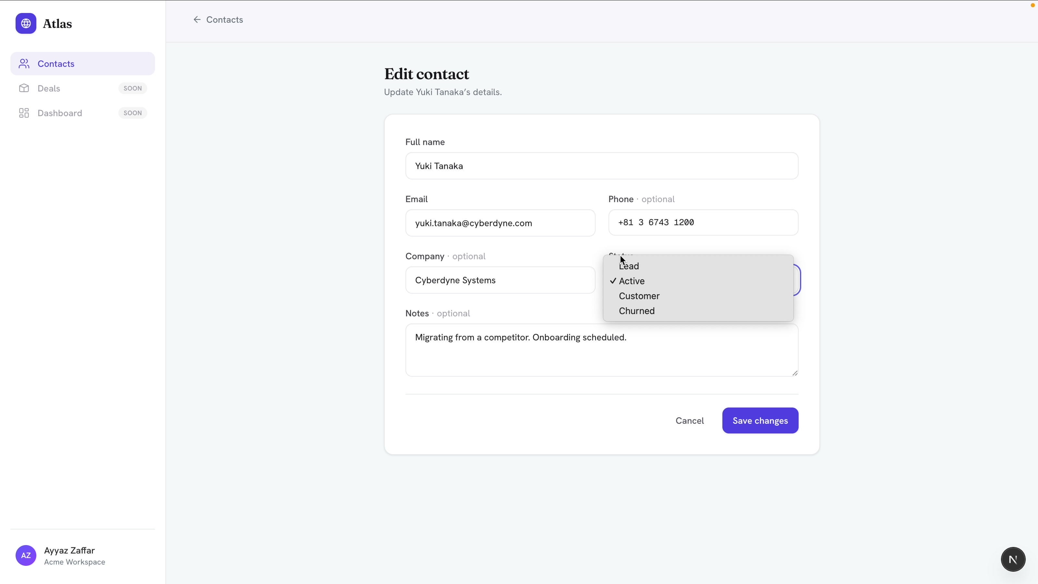Click the Deals box icon in sidebar
This screenshot has width=1038, height=584.
(x=24, y=88)
